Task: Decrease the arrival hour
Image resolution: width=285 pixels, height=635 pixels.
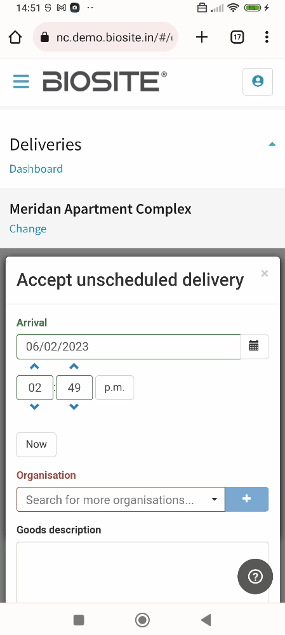Action: 34,406
